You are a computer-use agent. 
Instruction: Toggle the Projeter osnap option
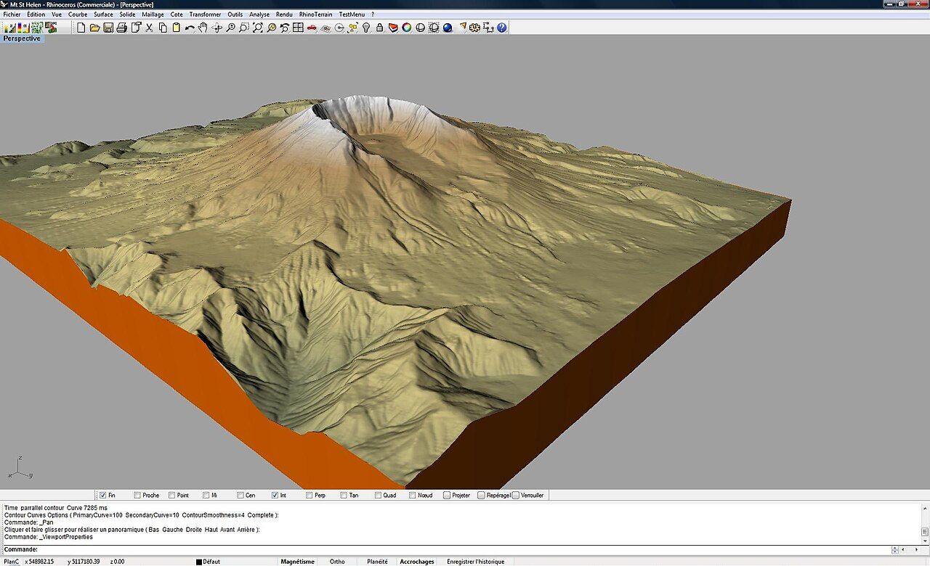tap(447, 495)
